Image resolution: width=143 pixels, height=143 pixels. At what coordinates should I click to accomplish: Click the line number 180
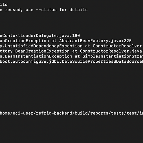pyautogui.click(x=76, y=36)
